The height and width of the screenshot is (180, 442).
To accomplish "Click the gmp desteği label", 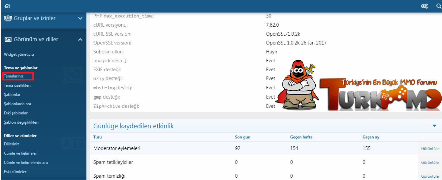I will (x=107, y=97).
